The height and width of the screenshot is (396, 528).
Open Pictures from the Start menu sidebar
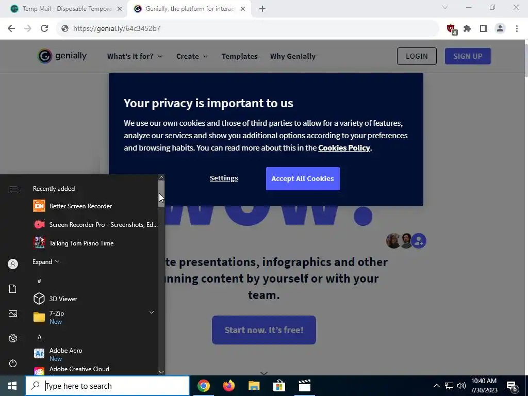click(13, 314)
